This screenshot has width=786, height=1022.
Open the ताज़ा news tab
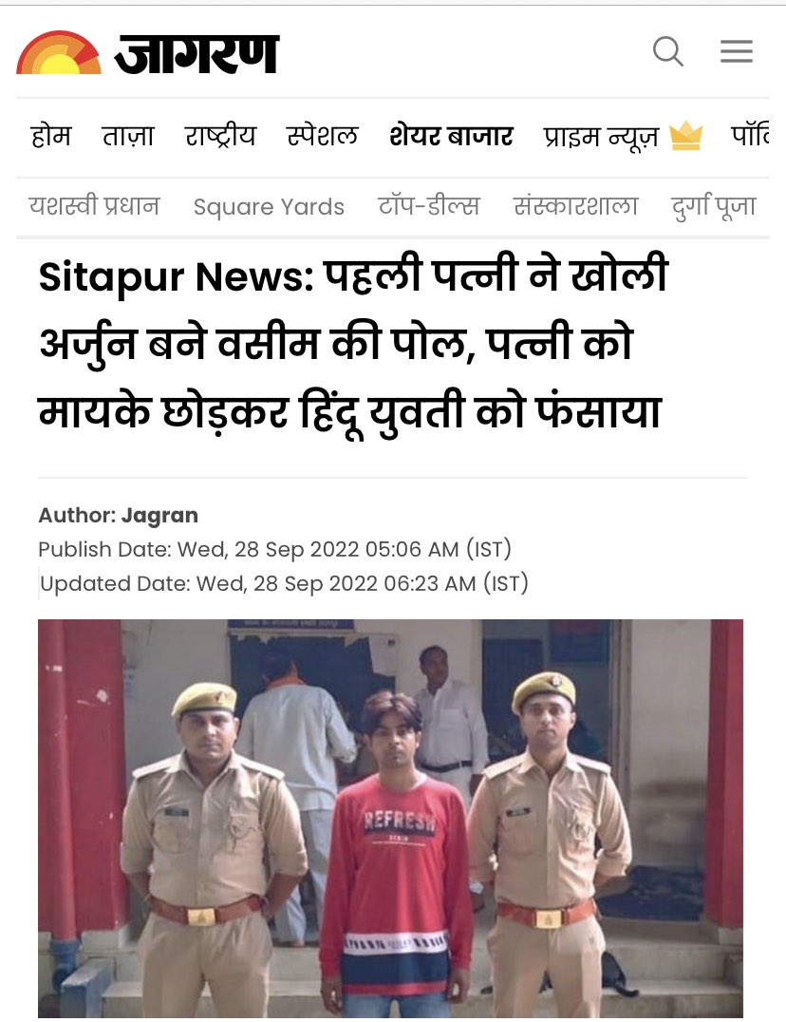pos(128,136)
